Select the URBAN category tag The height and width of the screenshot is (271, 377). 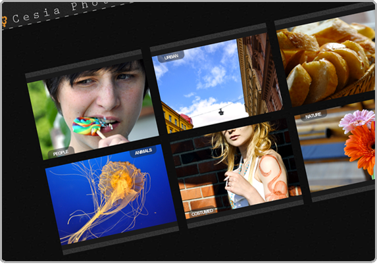pos(171,57)
